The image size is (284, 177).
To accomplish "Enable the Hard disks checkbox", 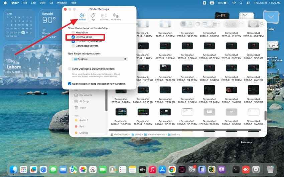I will click(x=73, y=33).
